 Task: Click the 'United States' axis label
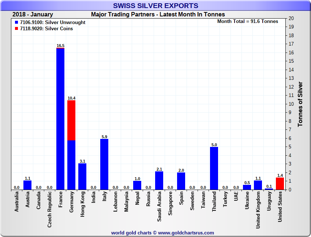tap(280, 207)
